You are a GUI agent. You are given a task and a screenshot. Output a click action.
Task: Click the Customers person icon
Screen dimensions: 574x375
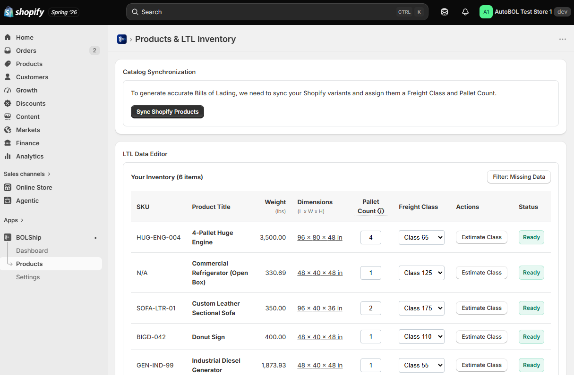tap(8, 77)
